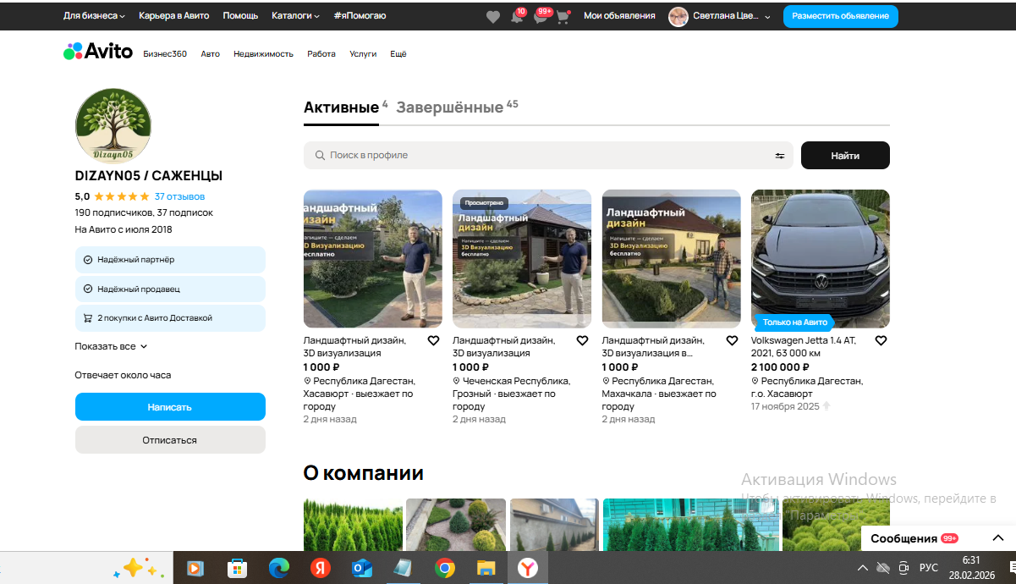Open favorites heart icon in top bar
This screenshot has width=1016, height=584.
tap(493, 16)
